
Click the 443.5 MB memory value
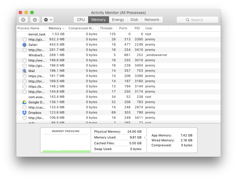click(57, 44)
